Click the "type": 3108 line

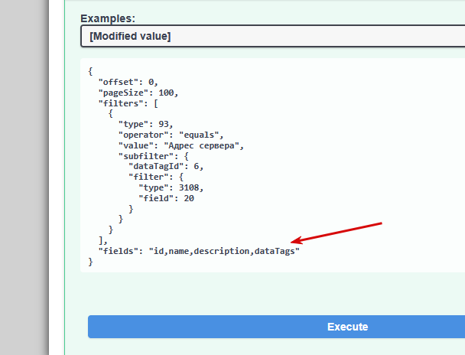pyautogui.click(x=171, y=187)
